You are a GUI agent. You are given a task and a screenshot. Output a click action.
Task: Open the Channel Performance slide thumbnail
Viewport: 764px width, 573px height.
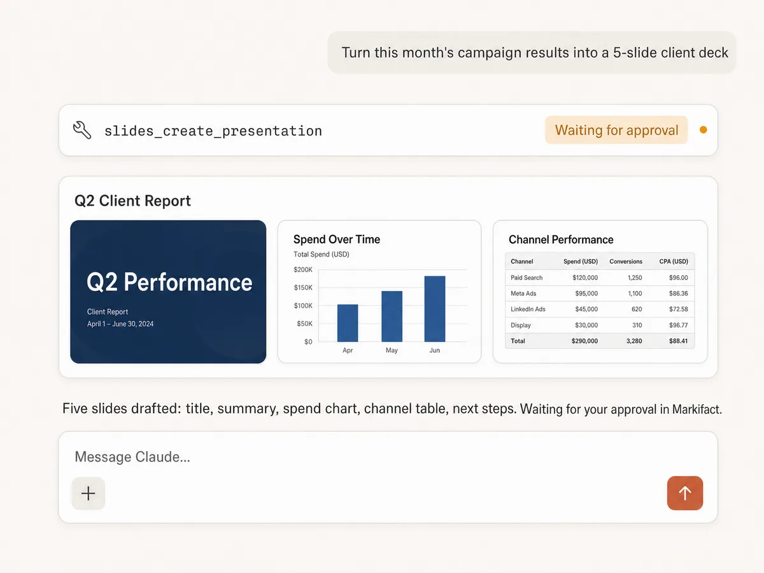point(600,292)
